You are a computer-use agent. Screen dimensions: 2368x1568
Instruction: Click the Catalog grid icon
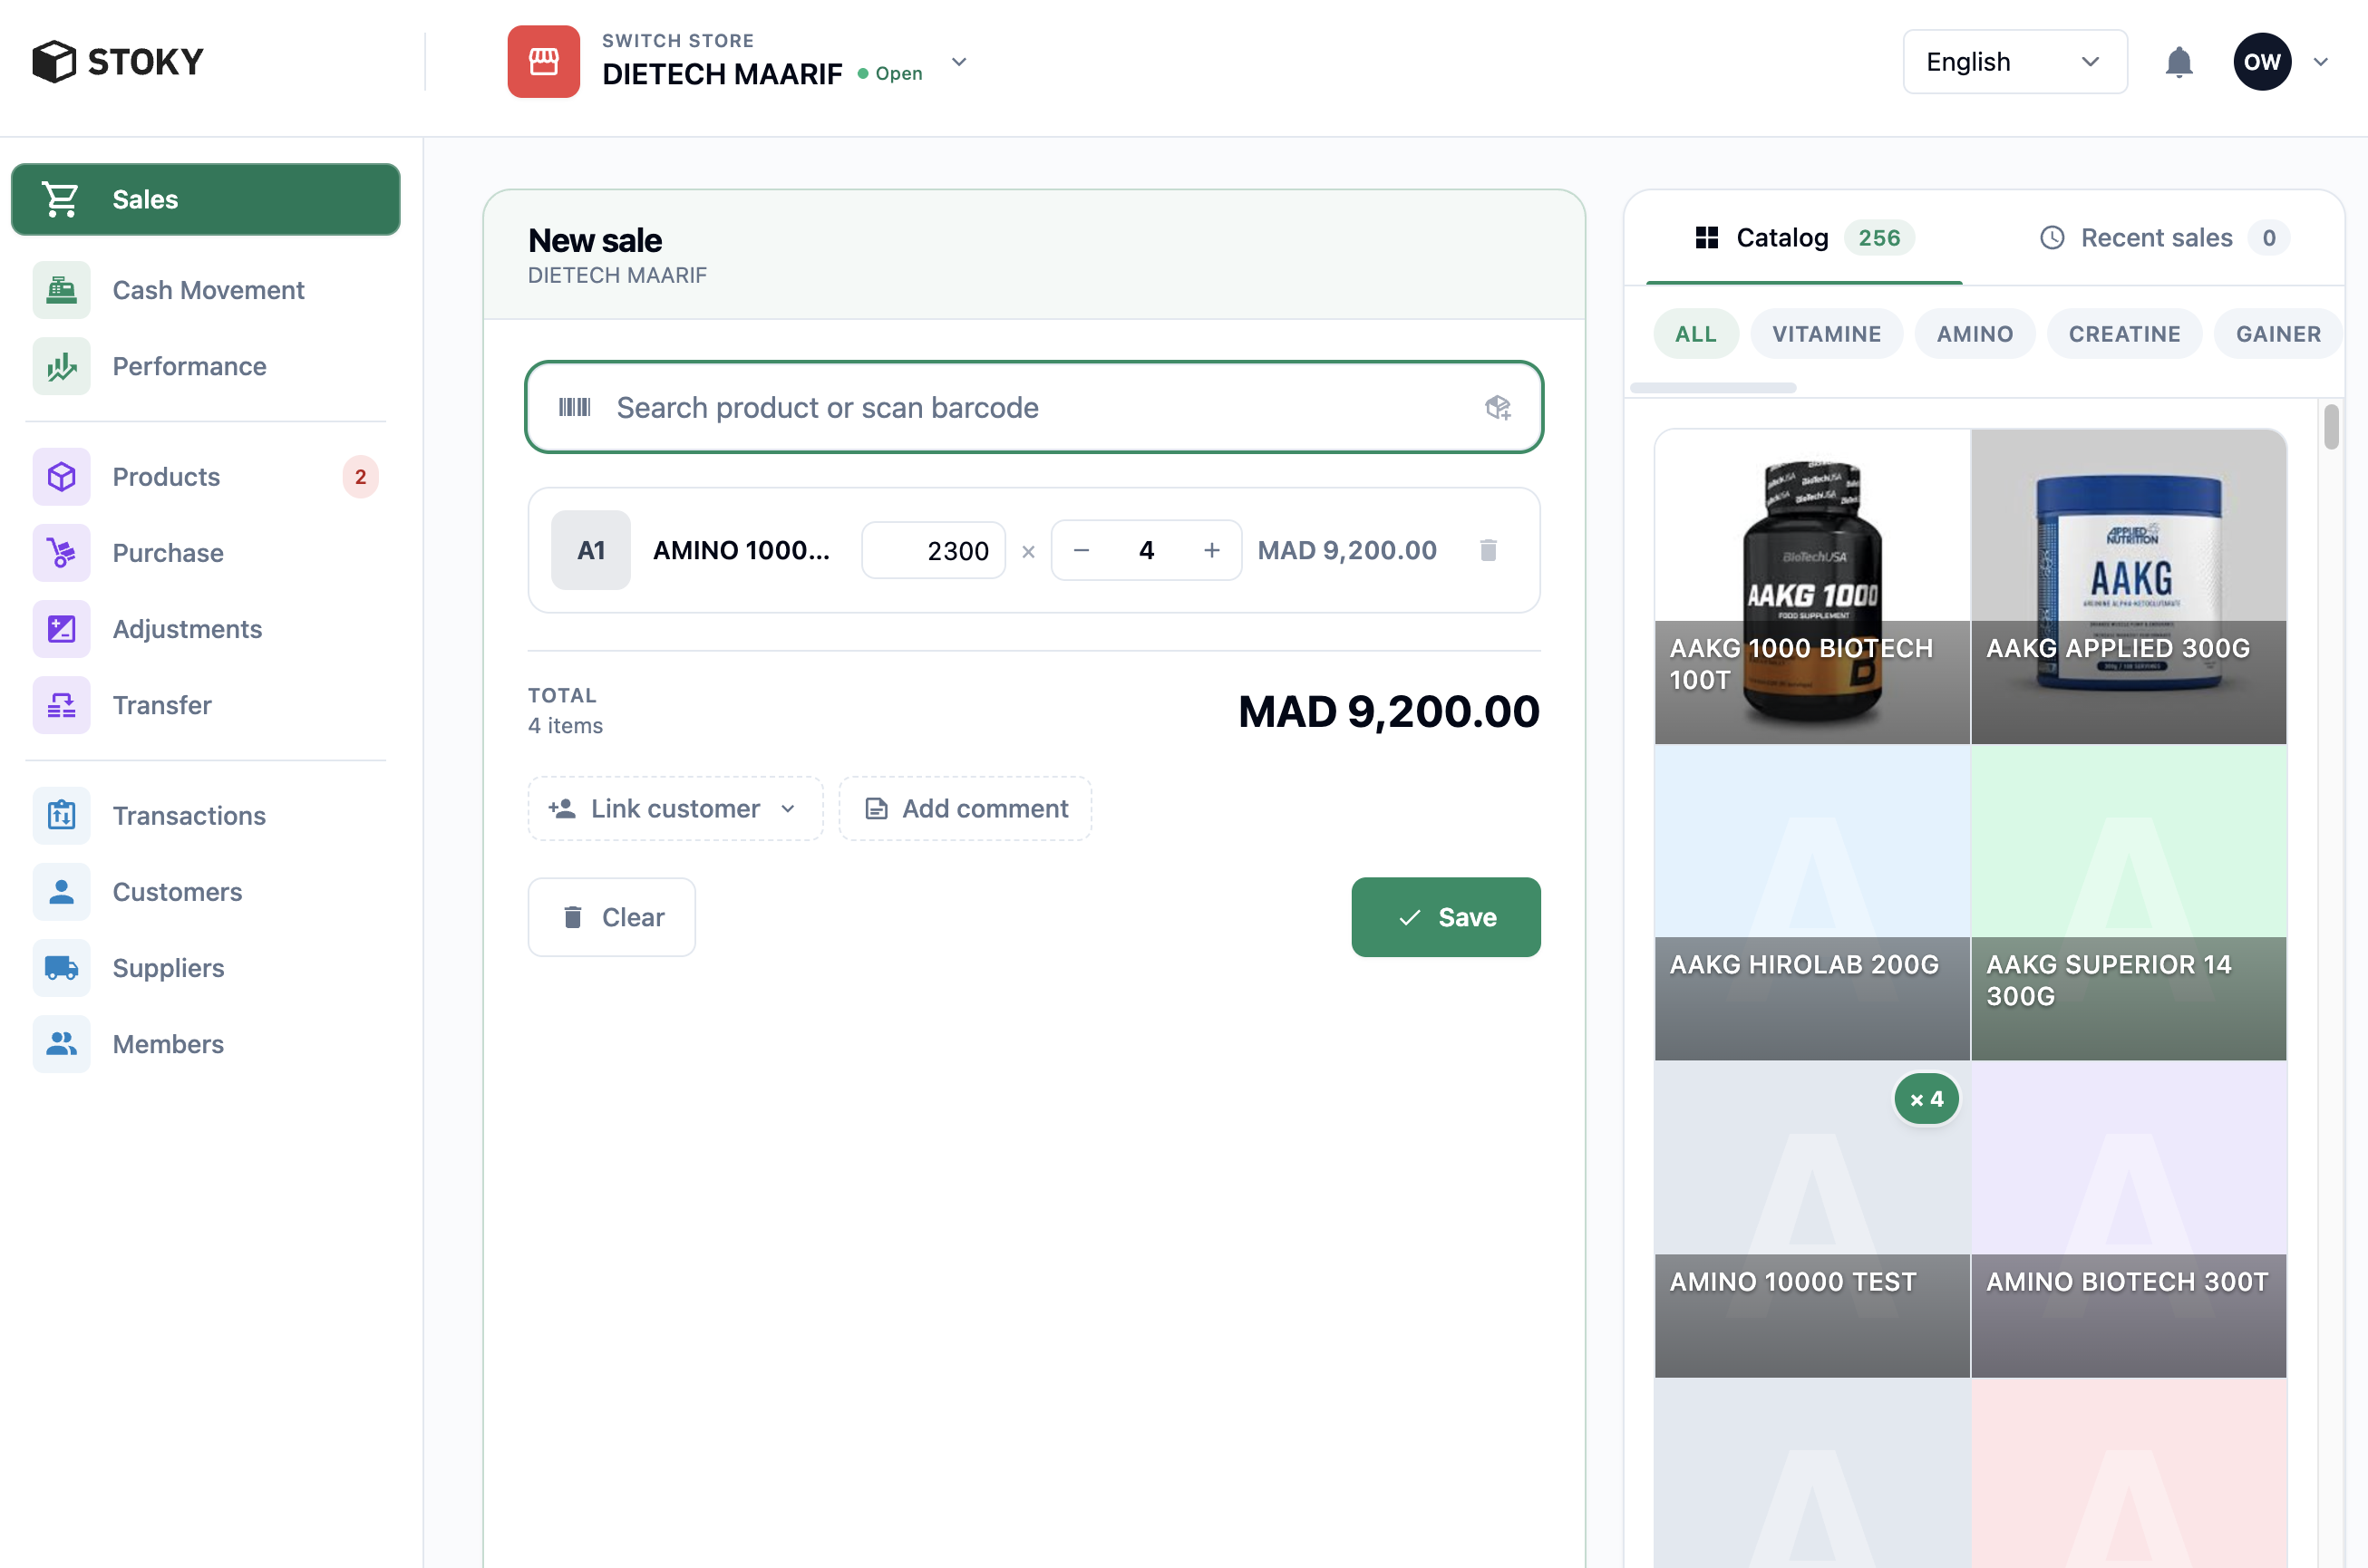coord(1707,237)
